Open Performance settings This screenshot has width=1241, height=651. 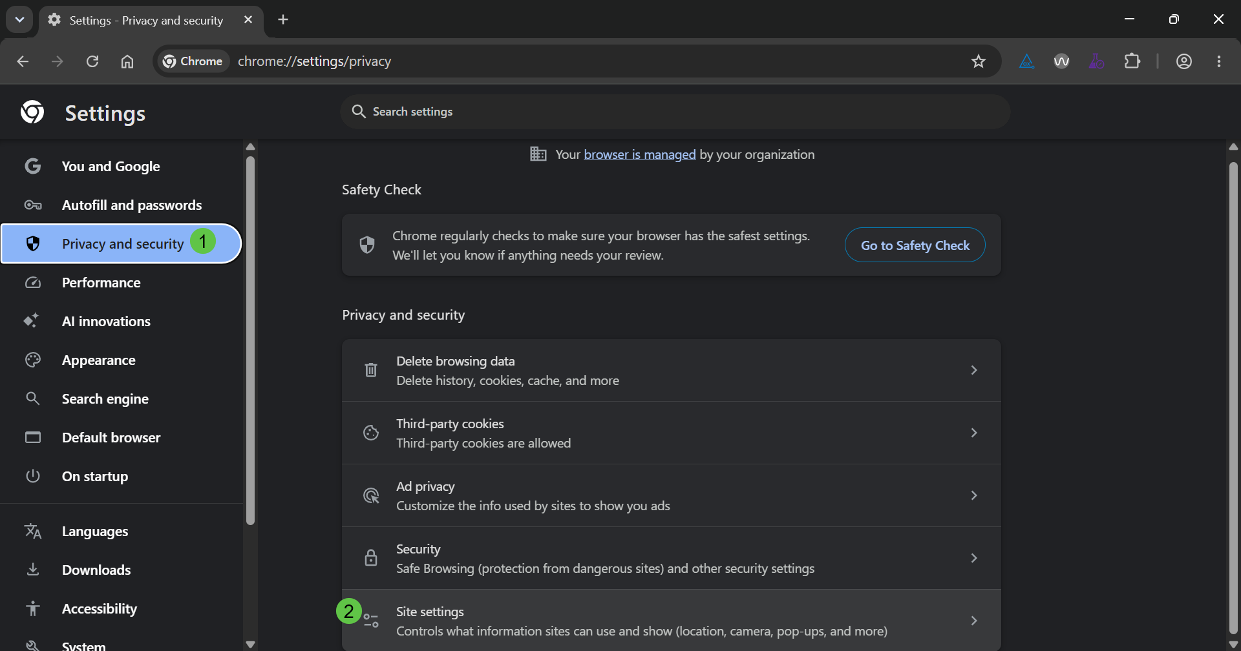click(x=121, y=282)
